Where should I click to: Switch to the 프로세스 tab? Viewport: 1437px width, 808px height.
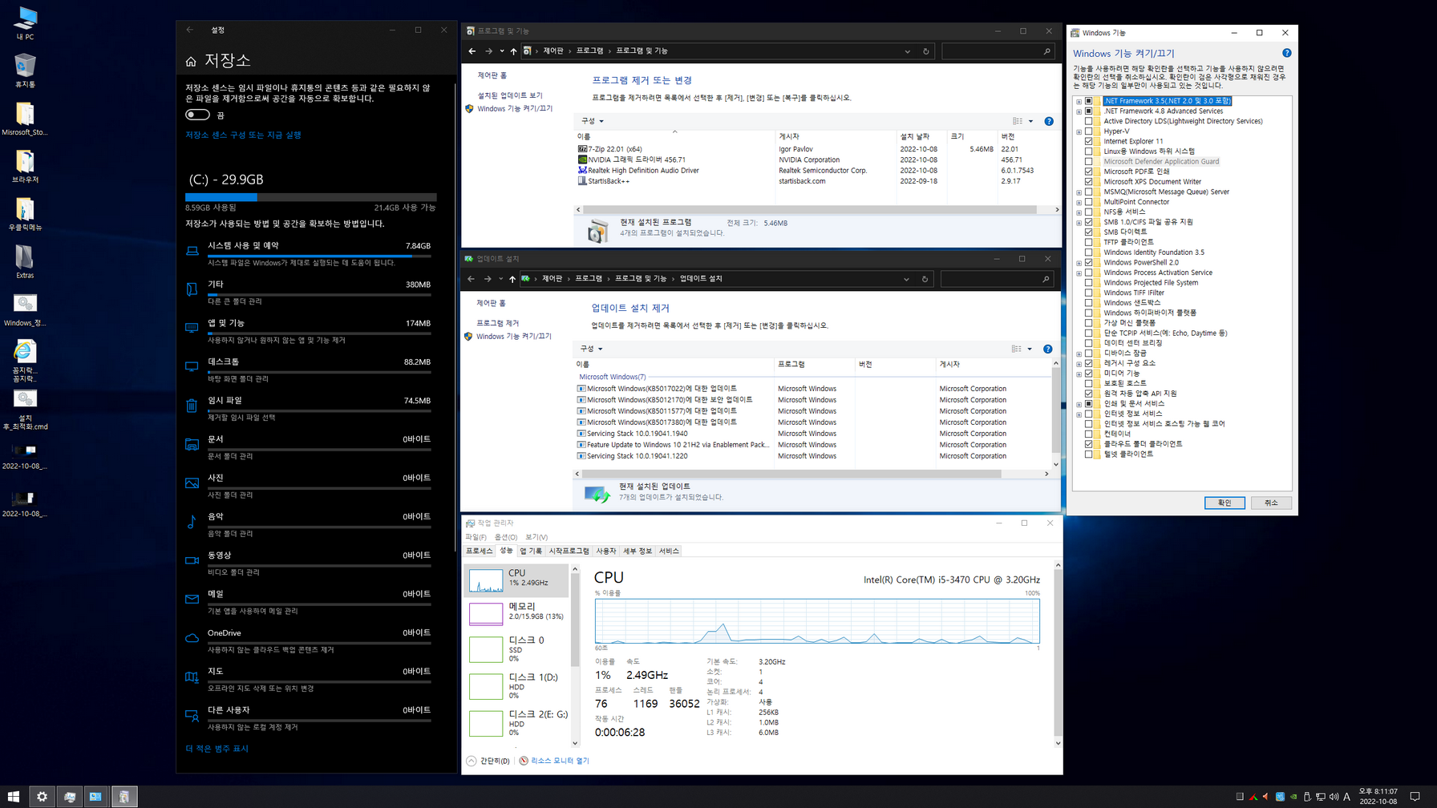tap(479, 551)
